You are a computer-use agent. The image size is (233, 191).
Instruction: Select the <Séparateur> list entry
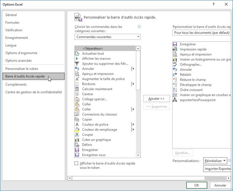click(105, 48)
